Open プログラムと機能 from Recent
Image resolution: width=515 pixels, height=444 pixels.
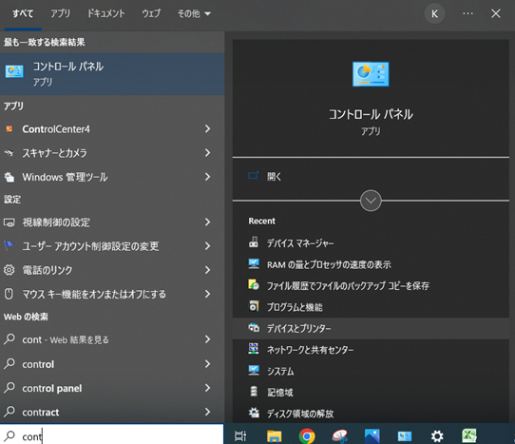tap(295, 307)
